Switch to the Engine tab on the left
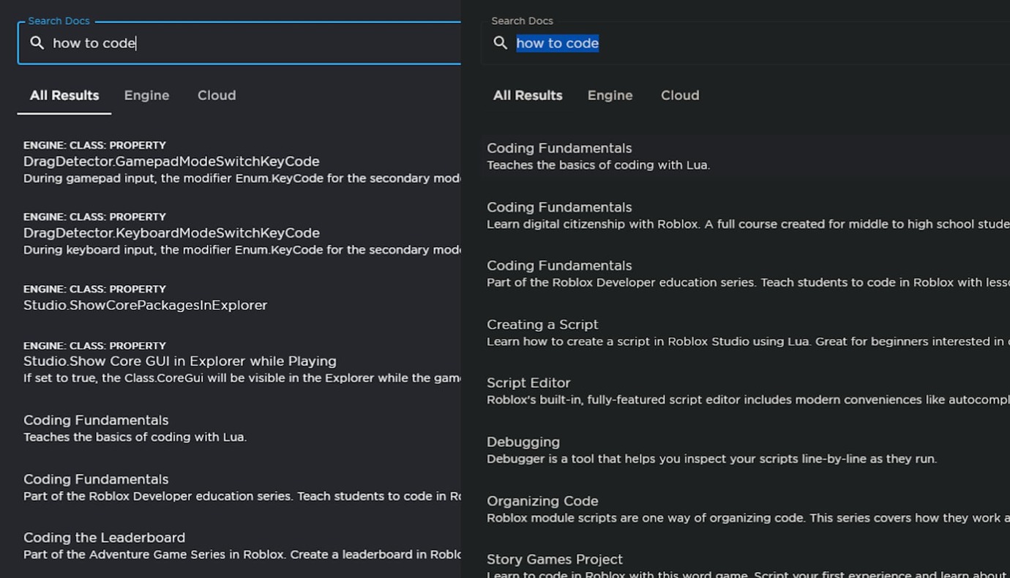Image resolution: width=1010 pixels, height=578 pixels. [x=146, y=95]
